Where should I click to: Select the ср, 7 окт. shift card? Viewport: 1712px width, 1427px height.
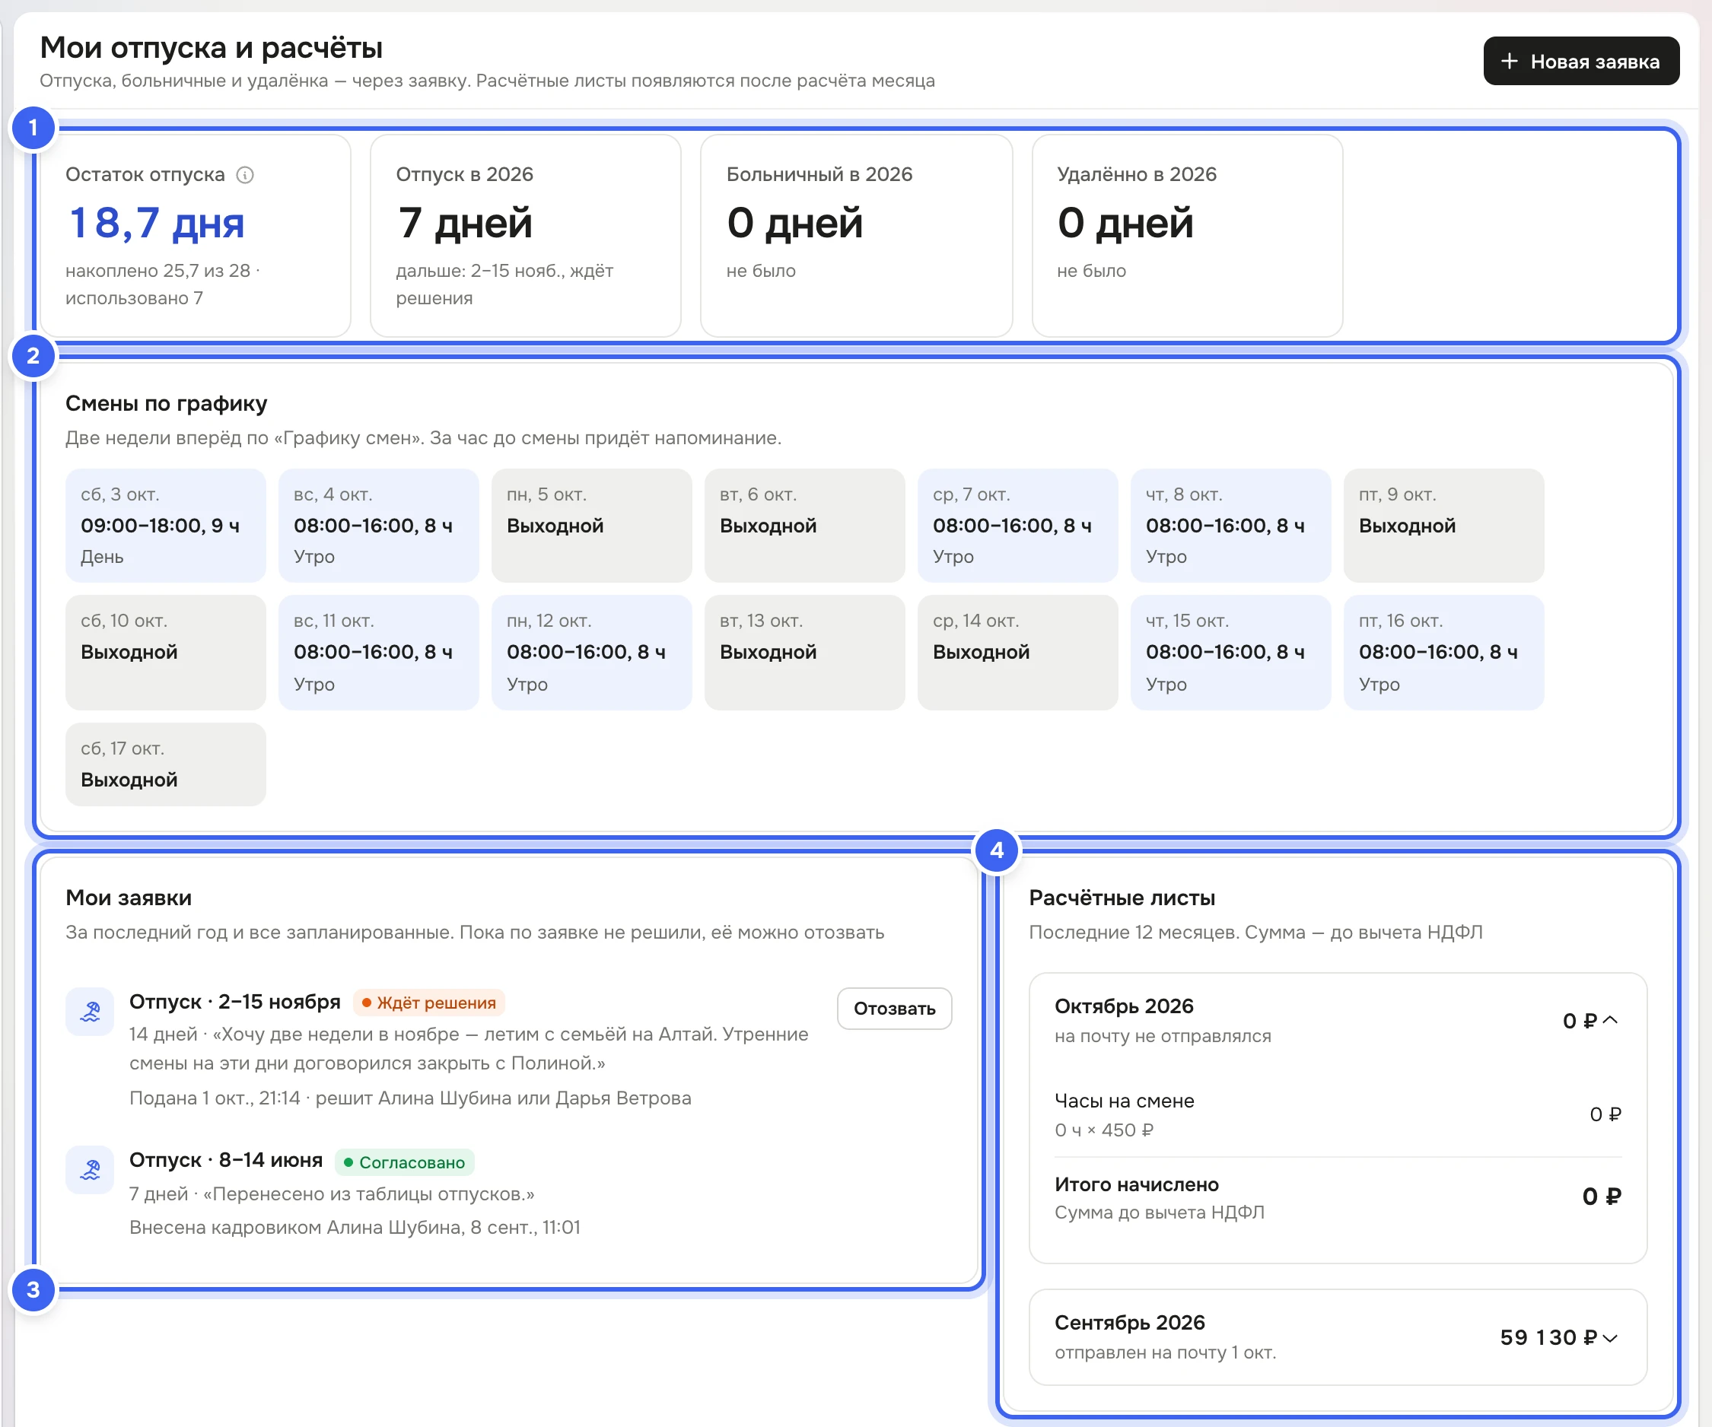[x=1017, y=526]
